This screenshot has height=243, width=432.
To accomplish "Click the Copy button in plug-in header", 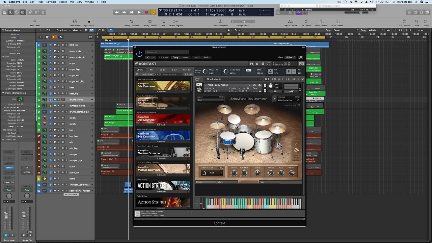I will tap(175, 57).
